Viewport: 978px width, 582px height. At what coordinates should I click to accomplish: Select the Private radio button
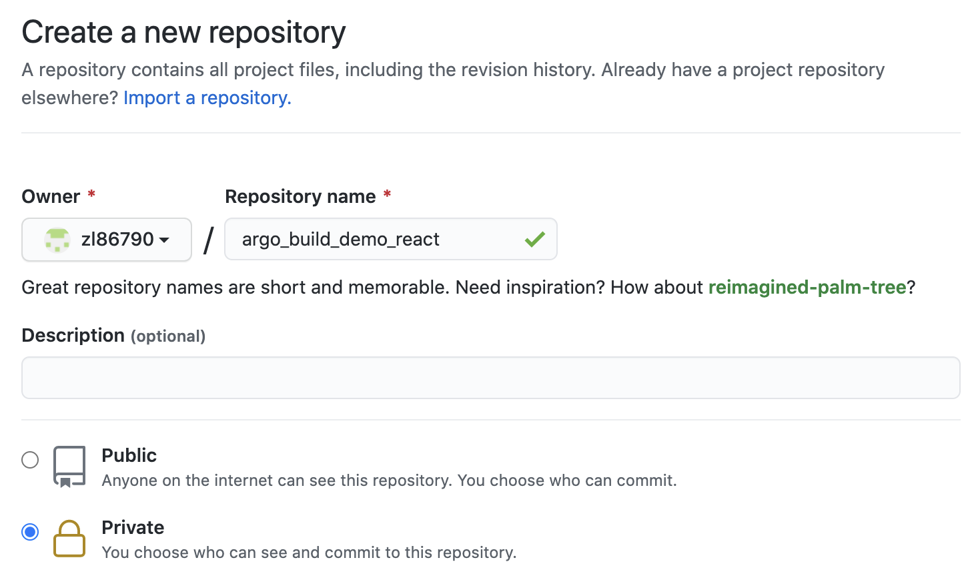point(30,532)
